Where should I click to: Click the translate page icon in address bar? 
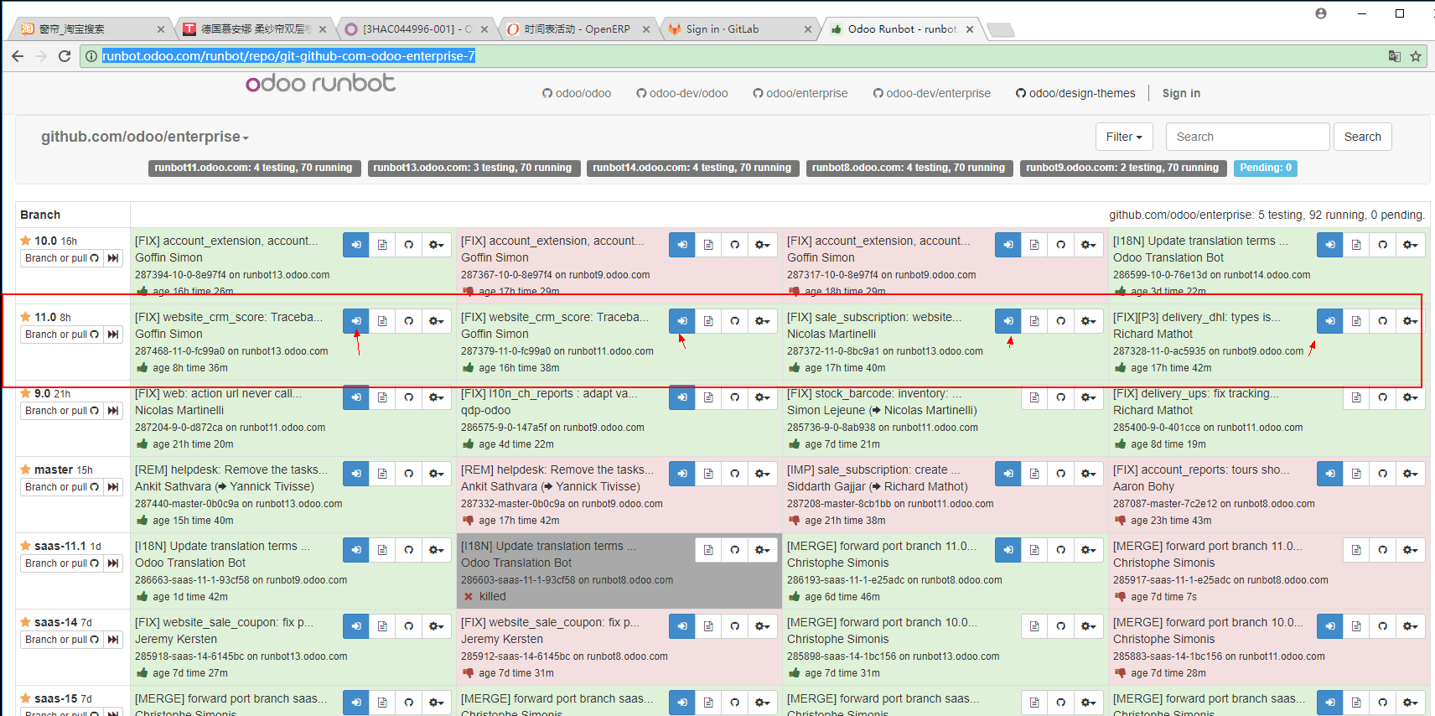coord(1394,56)
